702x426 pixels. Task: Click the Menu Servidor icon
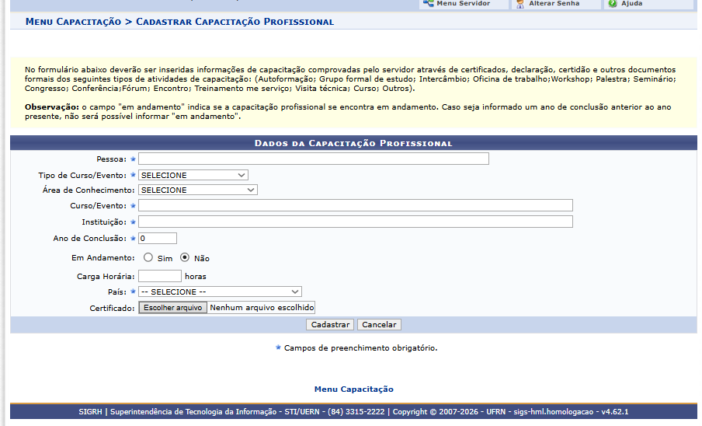[x=429, y=4]
